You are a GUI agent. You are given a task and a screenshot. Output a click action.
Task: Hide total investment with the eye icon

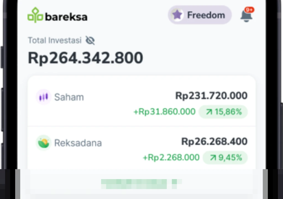(x=90, y=41)
